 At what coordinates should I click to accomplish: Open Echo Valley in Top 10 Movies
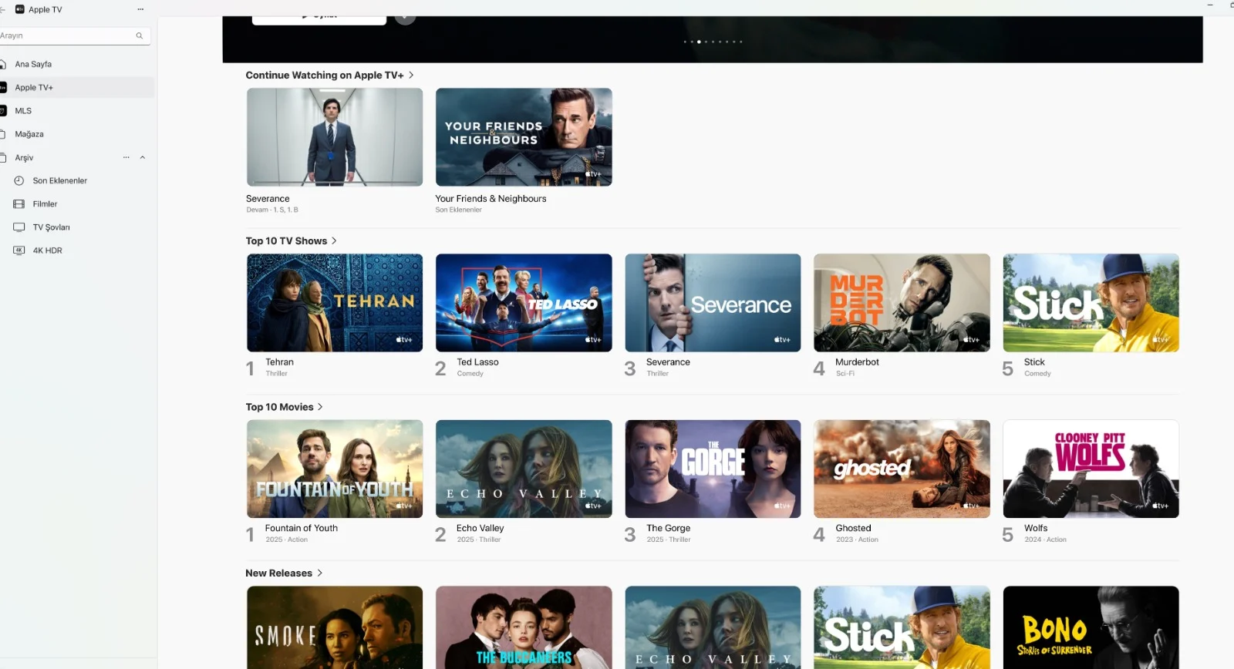tap(524, 469)
